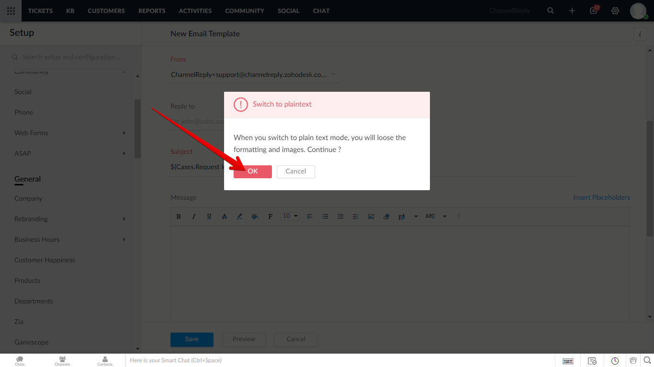Toggle italic formatting in message editor
Screen dimensions: 654x367
(x=194, y=216)
